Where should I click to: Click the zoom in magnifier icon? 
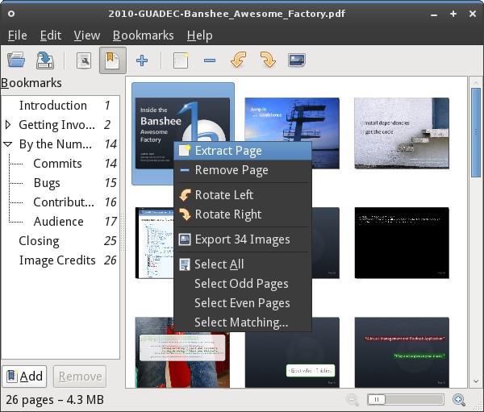coord(458,399)
